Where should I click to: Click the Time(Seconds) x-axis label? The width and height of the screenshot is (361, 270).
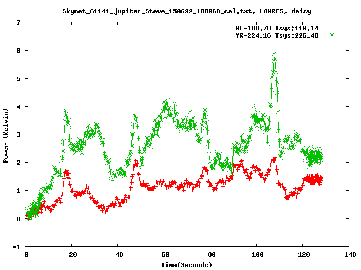click(x=186, y=264)
